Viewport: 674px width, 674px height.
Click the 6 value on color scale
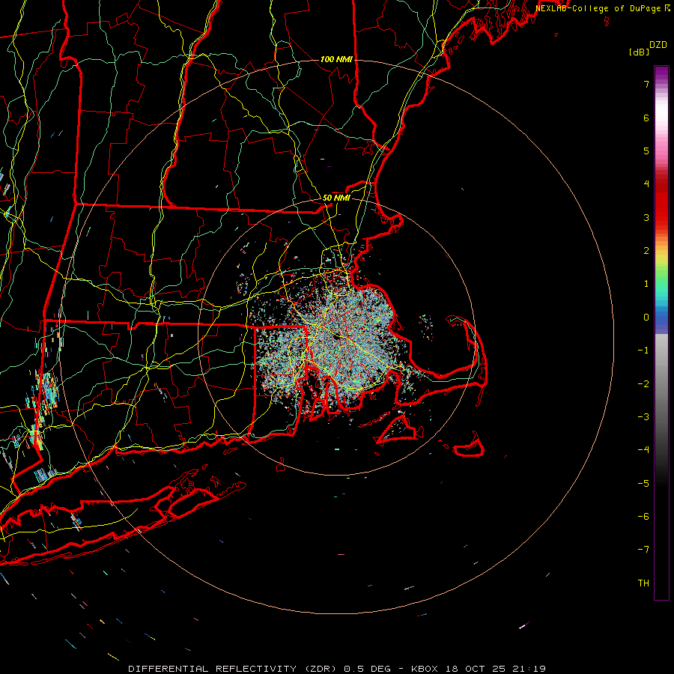click(x=646, y=118)
